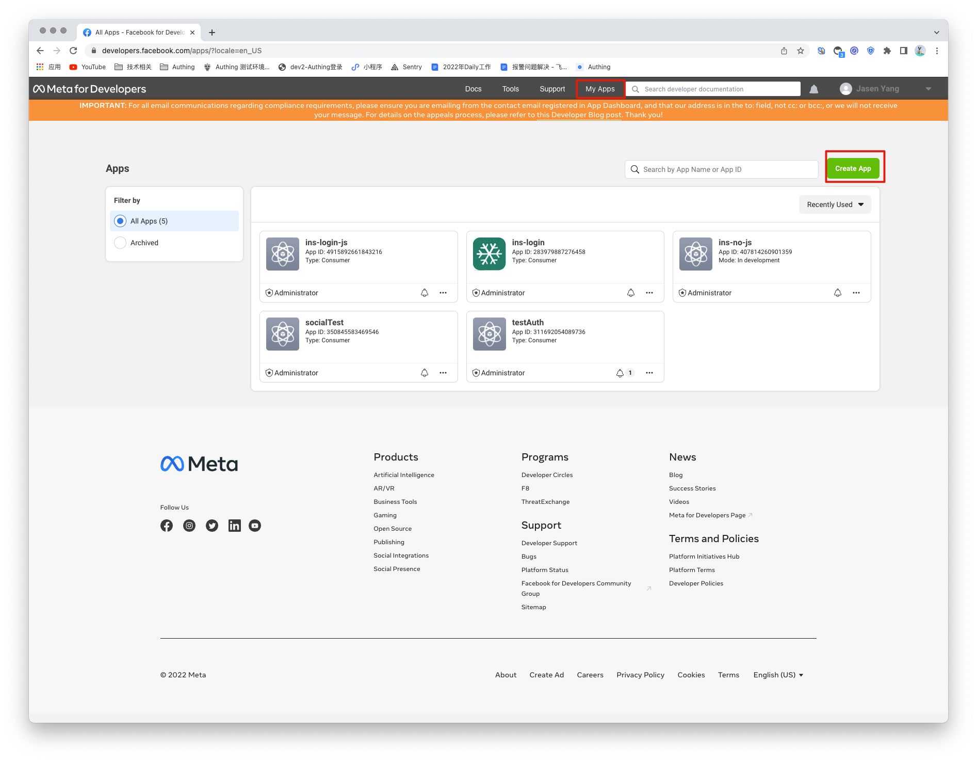Select the All Apps (5) filter
Image resolution: width=977 pixels, height=761 pixels.
click(x=120, y=221)
